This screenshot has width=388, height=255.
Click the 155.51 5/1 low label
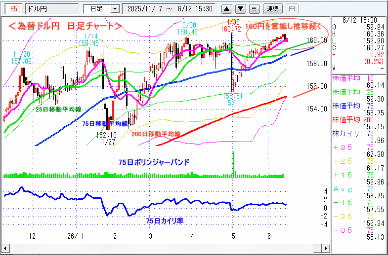(232, 99)
